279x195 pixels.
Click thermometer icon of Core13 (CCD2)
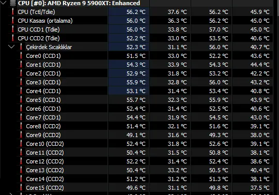[x=21, y=170]
